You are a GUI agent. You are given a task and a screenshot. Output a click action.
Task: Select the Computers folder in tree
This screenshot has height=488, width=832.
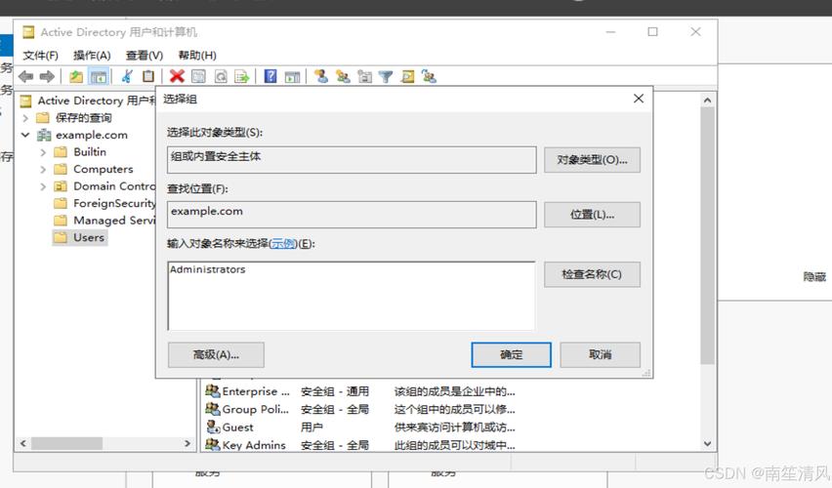pyautogui.click(x=94, y=169)
